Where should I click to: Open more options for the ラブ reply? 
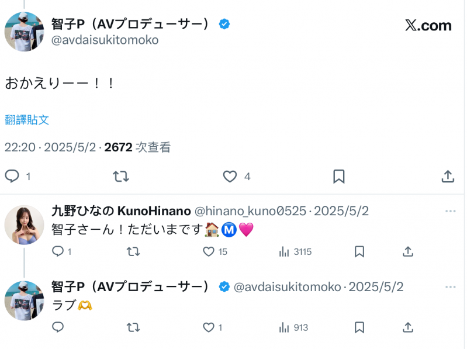(x=450, y=286)
